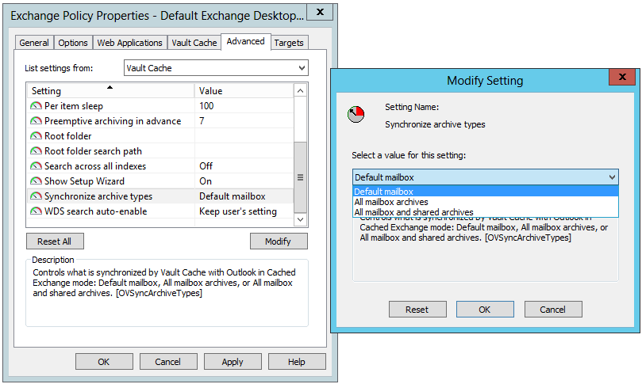Click Reset All settings button
The image size is (642, 384).
click(x=55, y=241)
